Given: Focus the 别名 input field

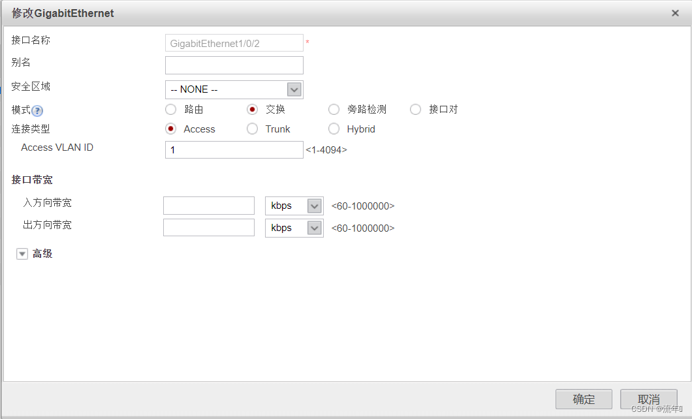Looking at the screenshot, I should [x=234, y=65].
